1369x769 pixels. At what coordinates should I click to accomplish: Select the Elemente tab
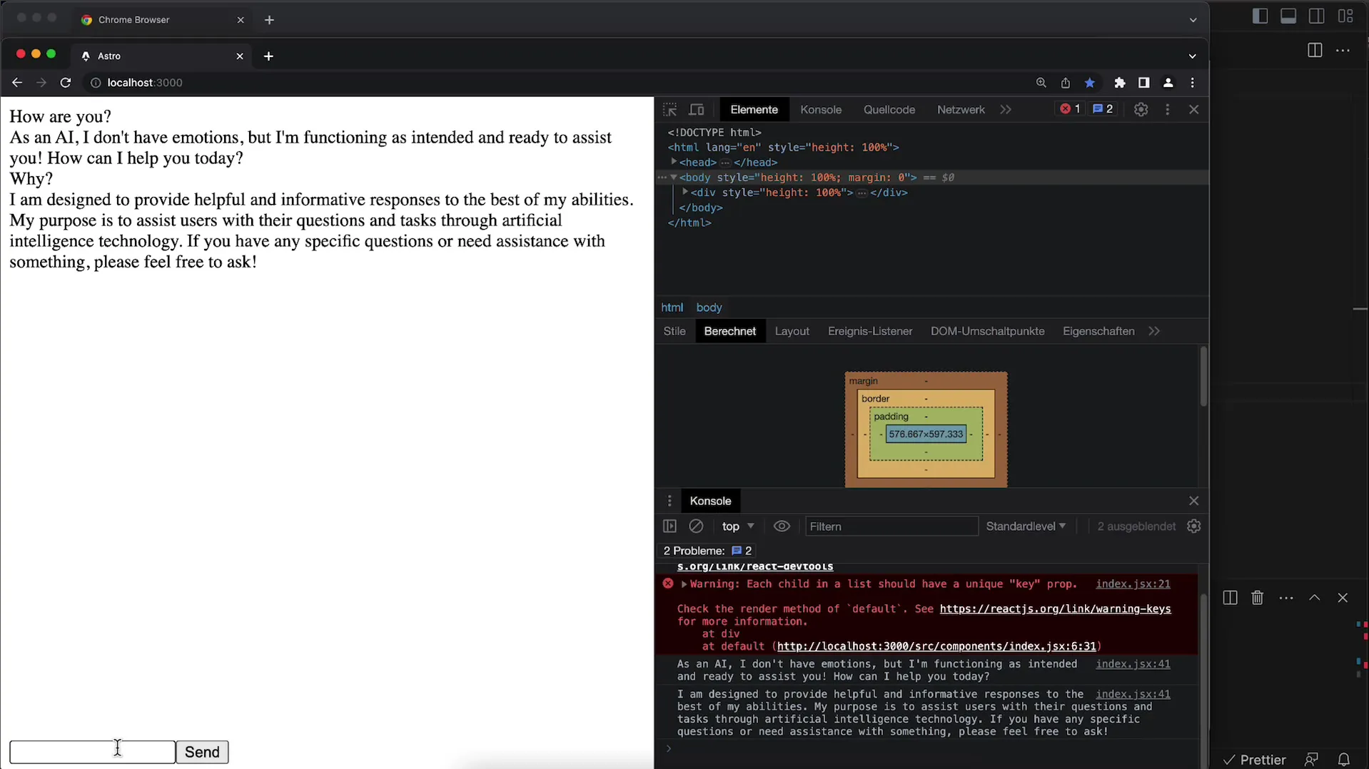pyautogui.click(x=754, y=110)
